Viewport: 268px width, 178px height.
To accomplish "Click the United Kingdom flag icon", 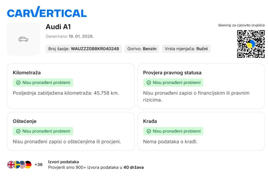I will [x=11, y=165].
